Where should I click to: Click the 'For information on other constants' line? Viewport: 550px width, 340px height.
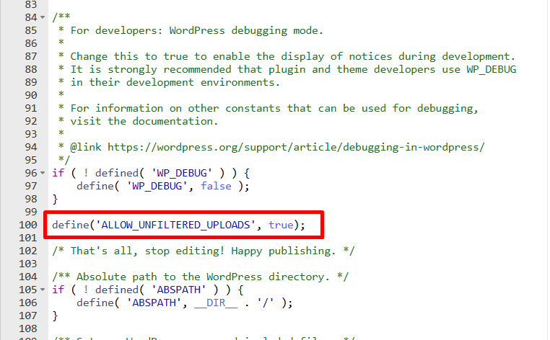click(x=268, y=108)
